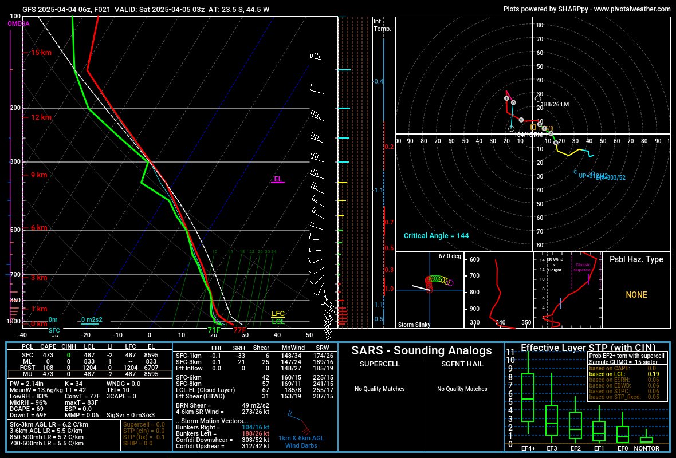Select the Supercell = 0.0 composite value
Image resolution: width=676 pixels, height=458 pixels.
pyautogui.click(x=144, y=424)
